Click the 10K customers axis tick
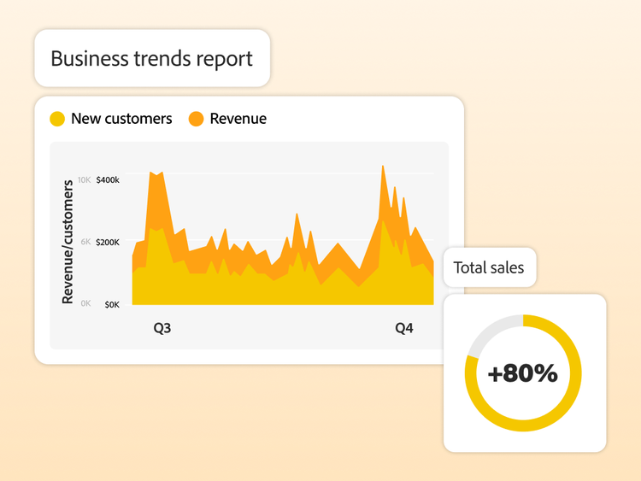Screen dimensions: 641x481 click(84, 180)
